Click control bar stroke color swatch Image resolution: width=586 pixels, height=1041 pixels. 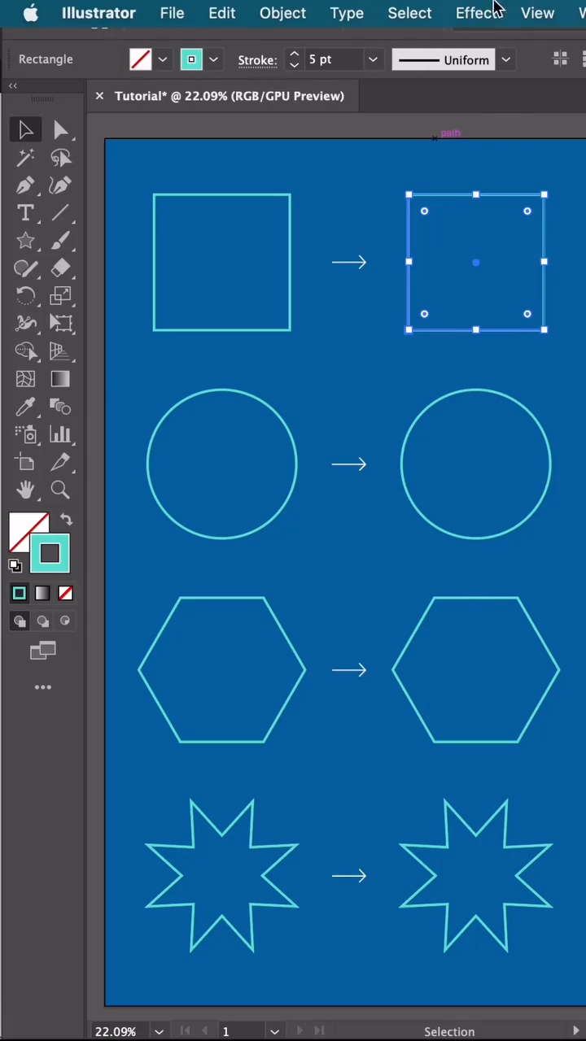tap(191, 59)
